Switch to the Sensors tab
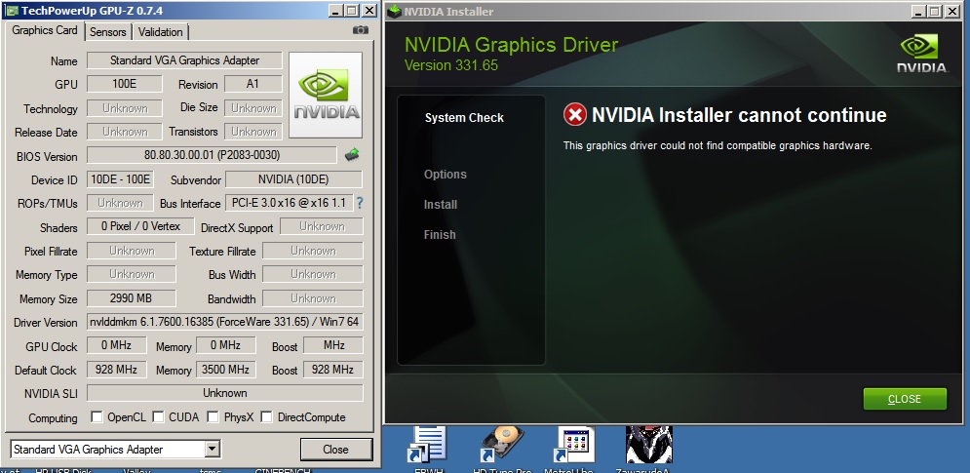Image resolution: width=970 pixels, height=473 pixels. [x=107, y=32]
